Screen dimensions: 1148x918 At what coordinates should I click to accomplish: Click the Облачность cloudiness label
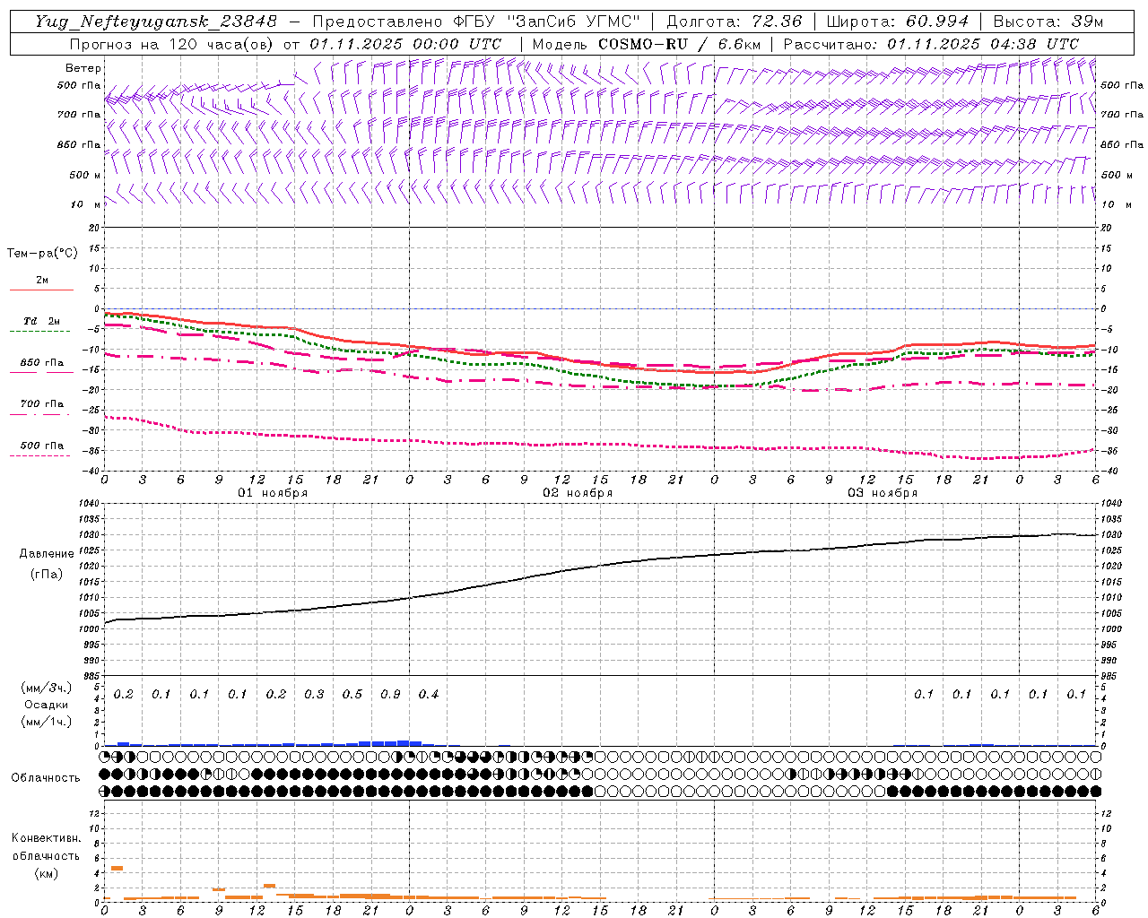(x=46, y=778)
